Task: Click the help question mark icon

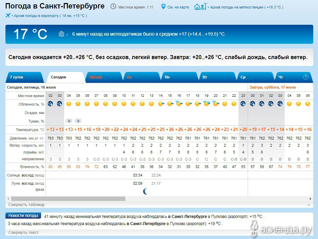Action: tap(306, 77)
